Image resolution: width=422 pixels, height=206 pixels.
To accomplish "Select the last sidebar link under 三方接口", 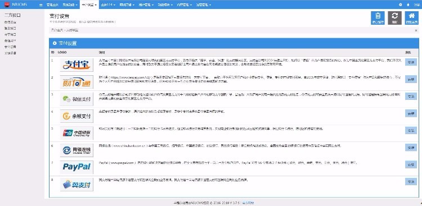I will pyautogui.click(x=10, y=53).
